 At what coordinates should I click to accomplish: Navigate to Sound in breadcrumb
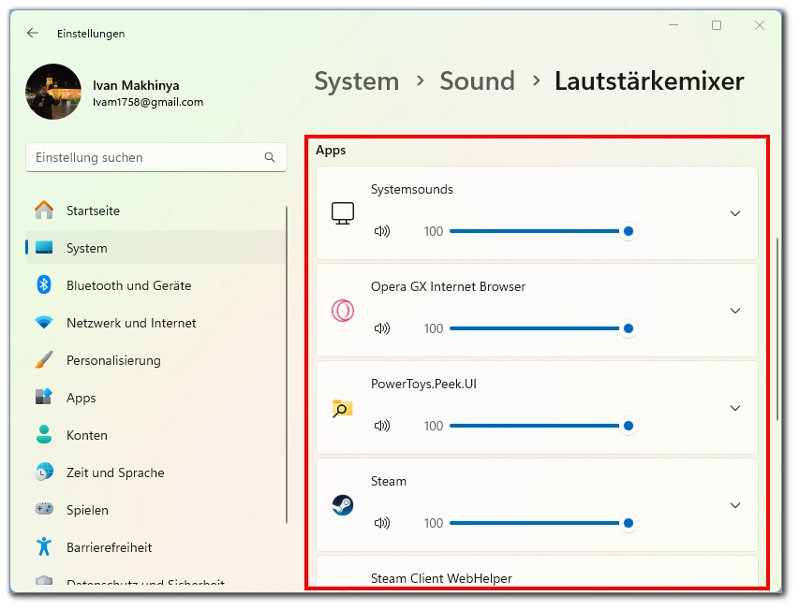point(478,80)
